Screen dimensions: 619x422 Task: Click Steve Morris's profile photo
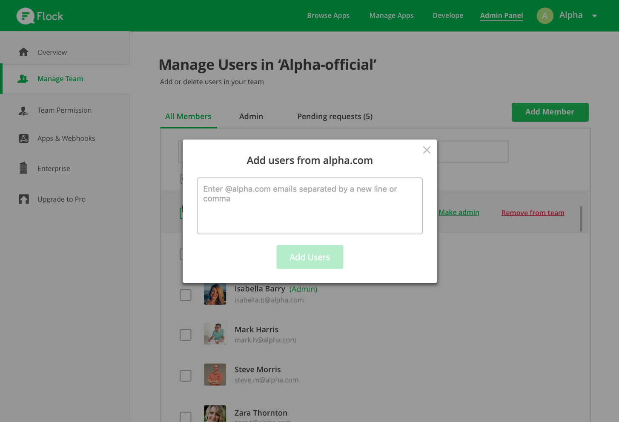(x=215, y=374)
